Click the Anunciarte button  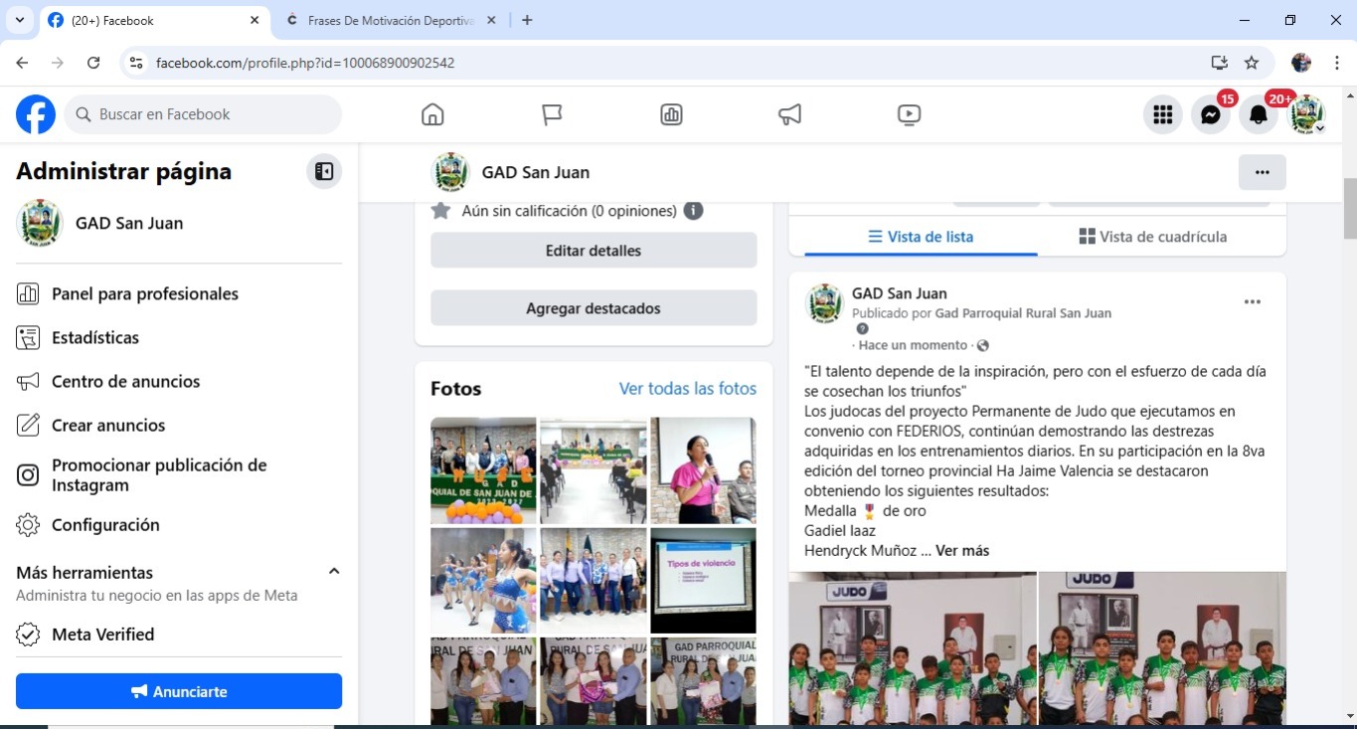[x=179, y=691]
